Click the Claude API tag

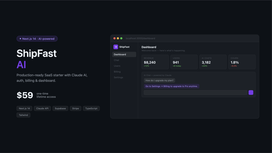click(x=42, y=108)
